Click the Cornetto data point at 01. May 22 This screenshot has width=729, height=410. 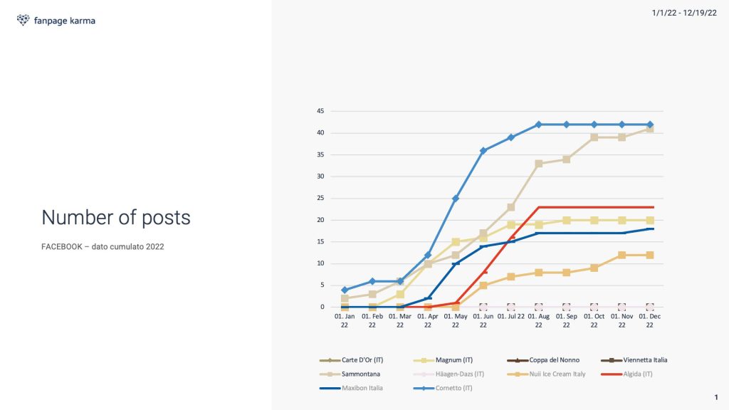(x=456, y=199)
